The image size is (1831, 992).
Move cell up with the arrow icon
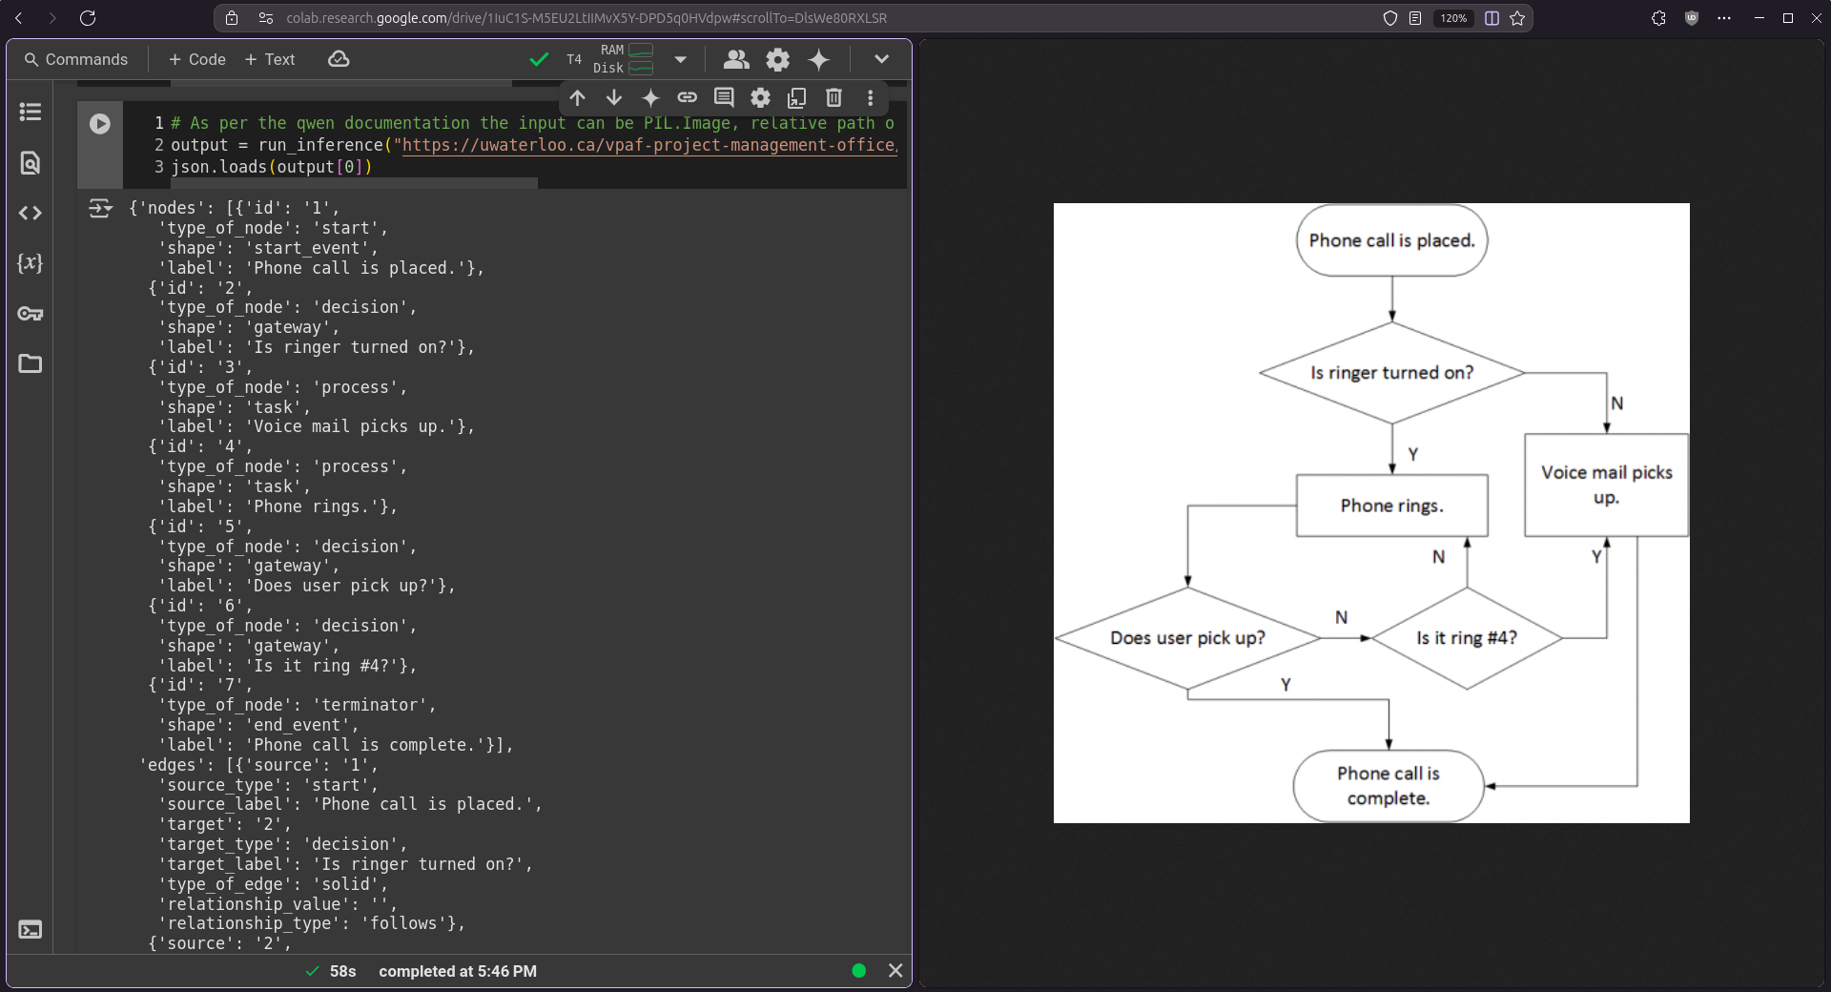(578, 97)
